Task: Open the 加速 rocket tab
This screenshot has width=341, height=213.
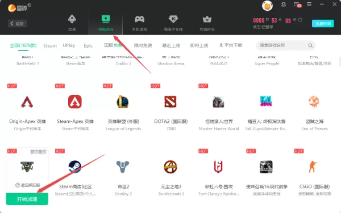Action: 72,23
